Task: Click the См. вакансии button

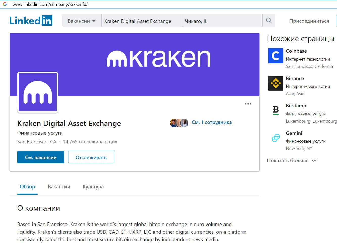Action: click(x=41, y=157)
